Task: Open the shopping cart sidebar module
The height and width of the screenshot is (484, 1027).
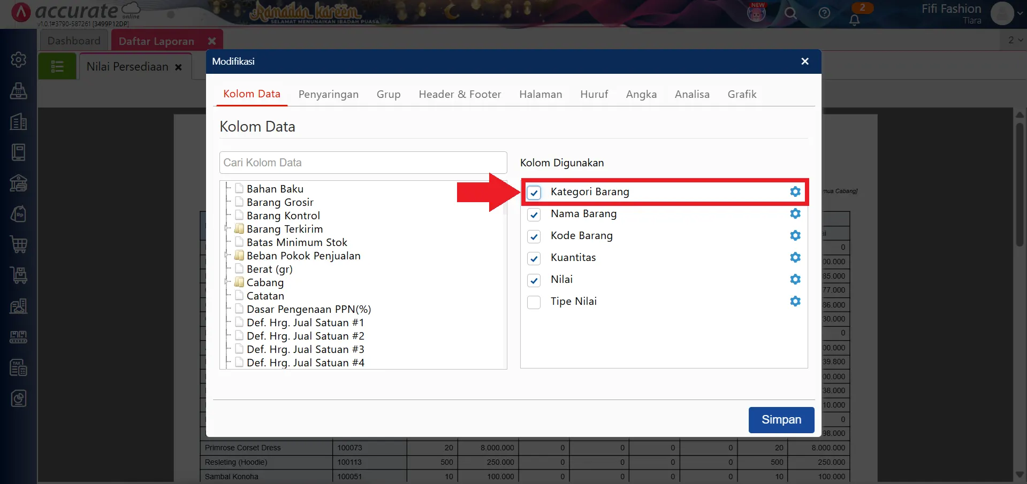Action: coord(19,244)
